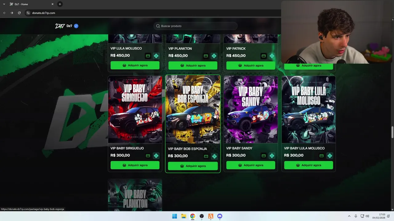
Task: Click in the Buscar produto search field
Action: pos(195,26)
